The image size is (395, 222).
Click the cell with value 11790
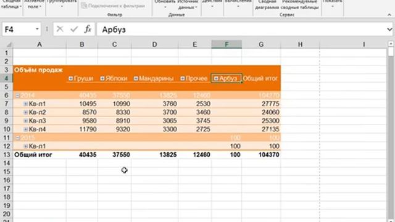pos(82,129)
